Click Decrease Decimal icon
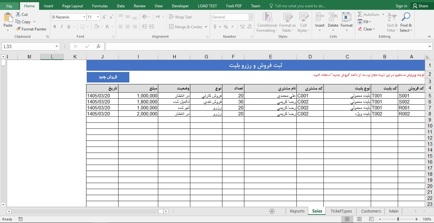 tap(249, 27)
